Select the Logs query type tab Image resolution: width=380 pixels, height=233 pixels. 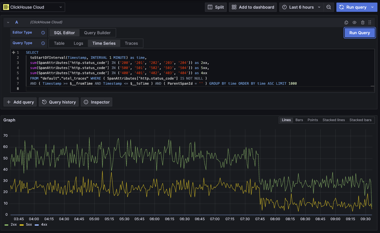[78, 43]
